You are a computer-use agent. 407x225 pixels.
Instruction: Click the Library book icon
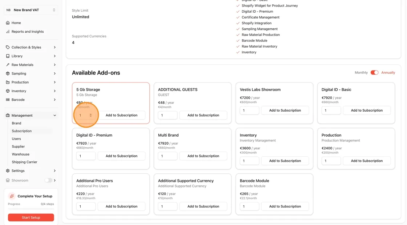8,56
